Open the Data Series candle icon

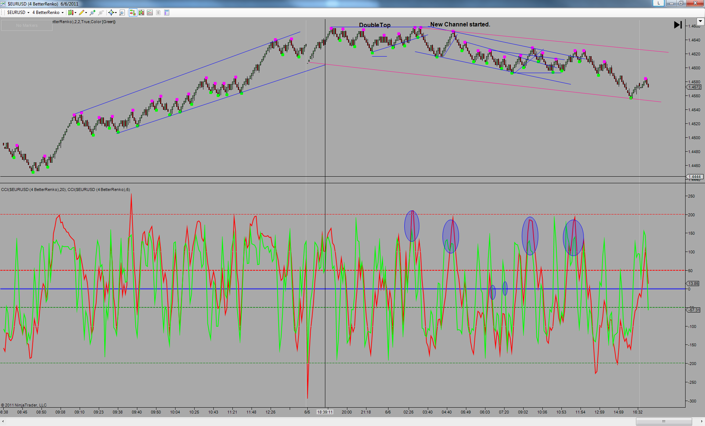(x=141, y=12)
